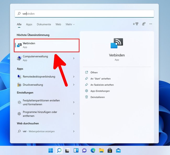Choose An "Start" anheften
Viewport: 170px width, 155px height.
coord(100,79)
